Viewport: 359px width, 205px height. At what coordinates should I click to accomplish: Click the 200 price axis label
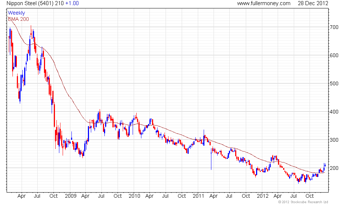click(x=334, y=168)
